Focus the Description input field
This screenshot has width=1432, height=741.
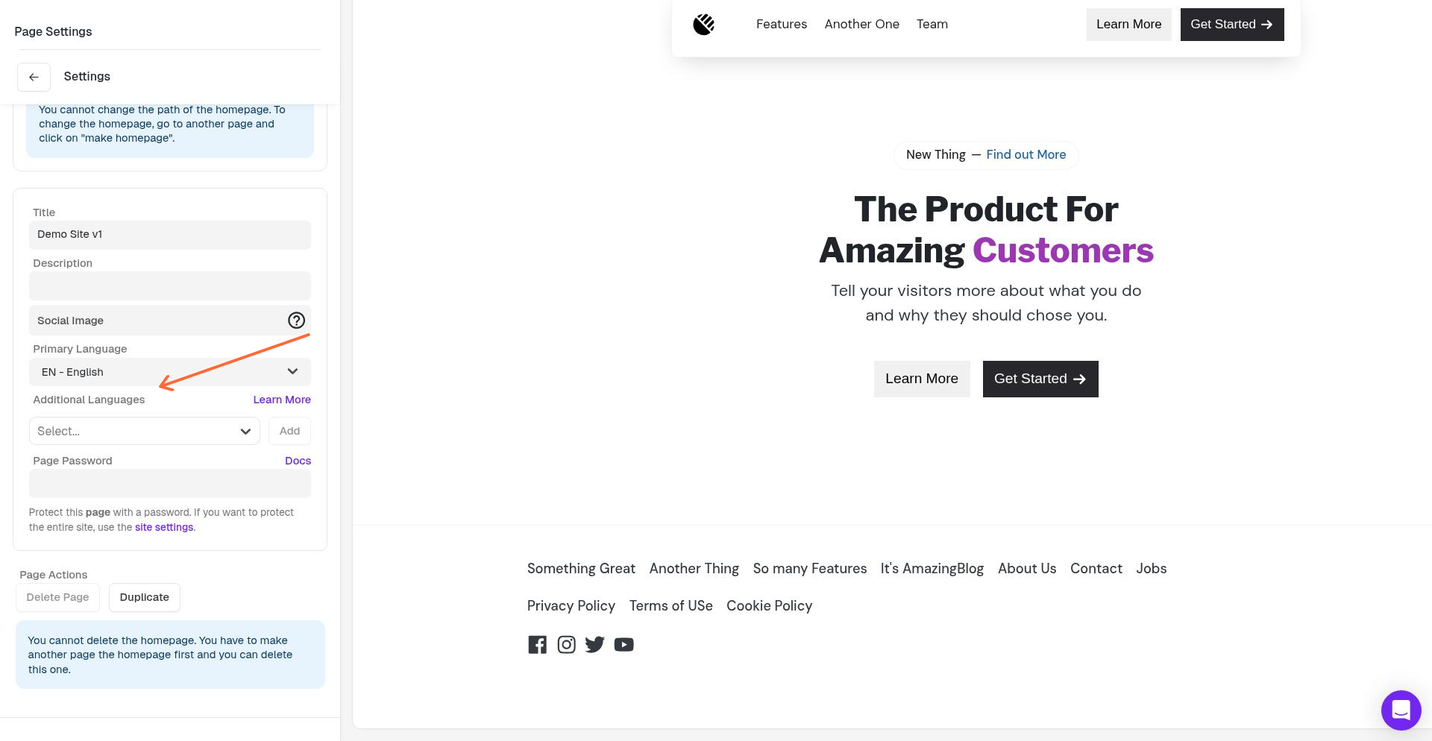(x=170, y=286)
